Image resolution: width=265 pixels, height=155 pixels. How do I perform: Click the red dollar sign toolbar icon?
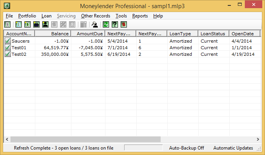pos(124,24)
